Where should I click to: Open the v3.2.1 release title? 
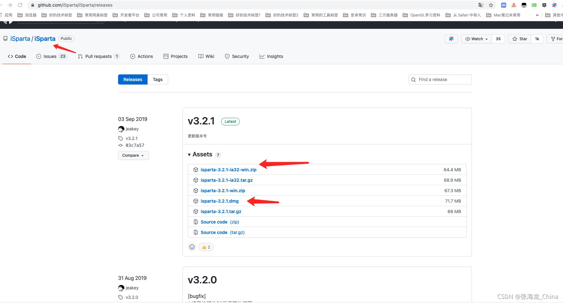pos(201,121)
